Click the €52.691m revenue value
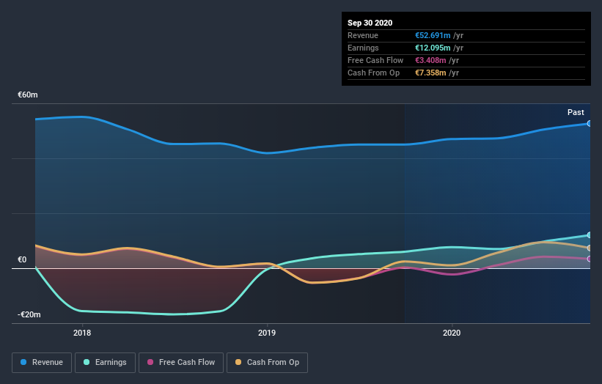602x384 pixels. click(433, 35)
